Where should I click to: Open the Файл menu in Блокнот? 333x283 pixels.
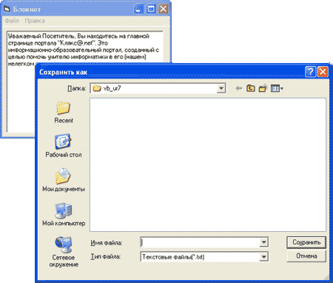click(12, 21)
